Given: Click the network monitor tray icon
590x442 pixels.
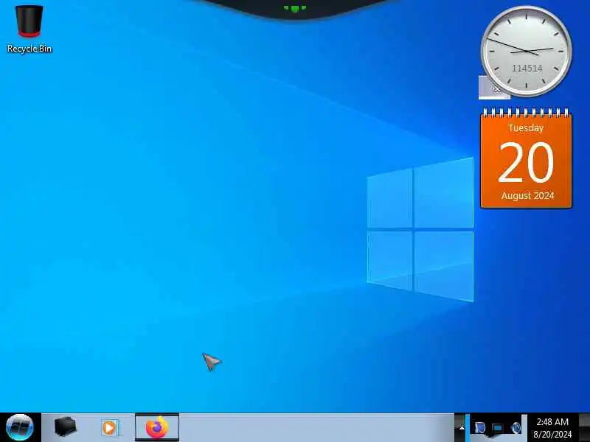Looking at the screenshot, I should [x=497, y=428].
